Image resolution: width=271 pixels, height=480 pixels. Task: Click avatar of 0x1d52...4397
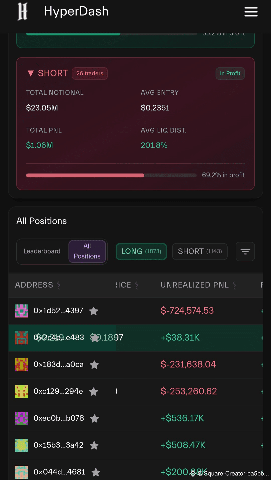pos(22,311)
